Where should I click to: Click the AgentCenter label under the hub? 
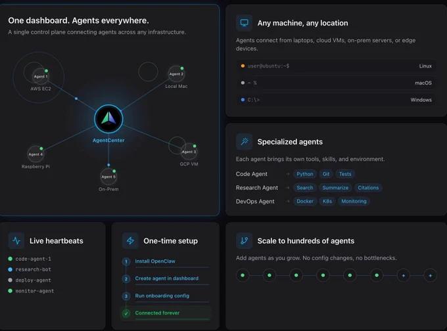[108, 140]
